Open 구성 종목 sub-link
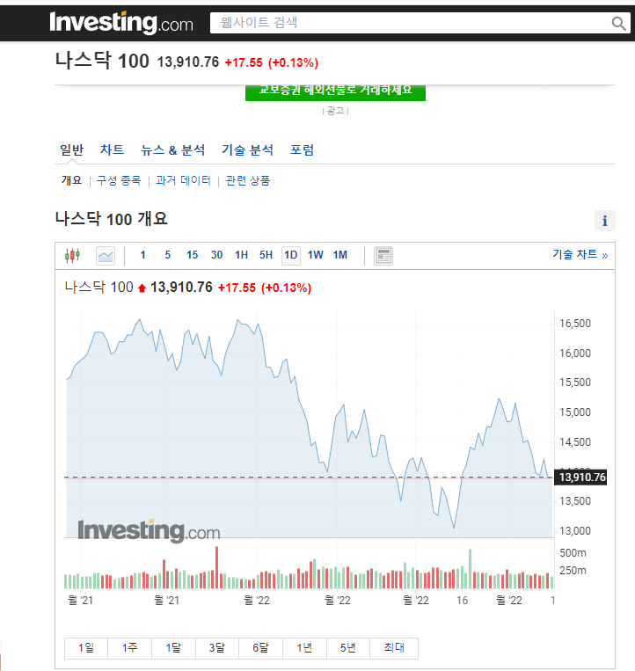The image size is (635, 671). [119, 180]
